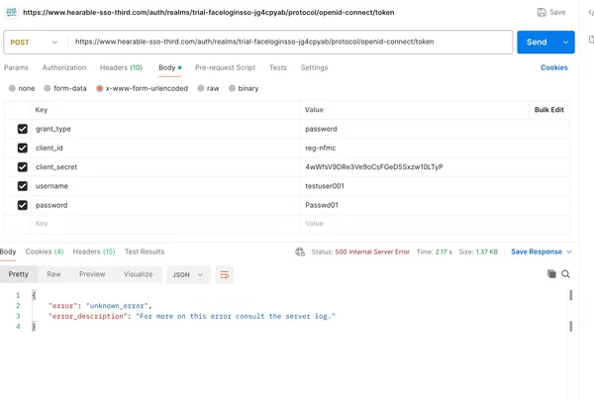Expand the Send button dropdown arrow
Viewport: 594px width, 400px height.
(566, 43)
